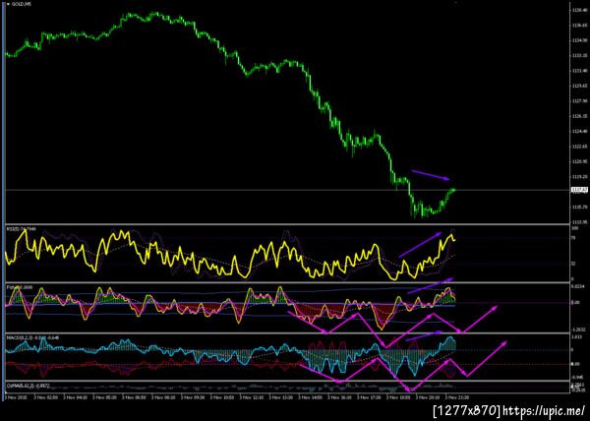Image resolution: width=590 pixels, height=421 pixels.
Task: Click the 3 Nov 02:50 time axis label
Action: [x=45, y=396]
